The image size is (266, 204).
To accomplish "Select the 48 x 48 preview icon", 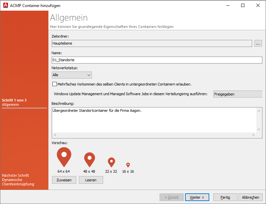I will coord(89,159).
